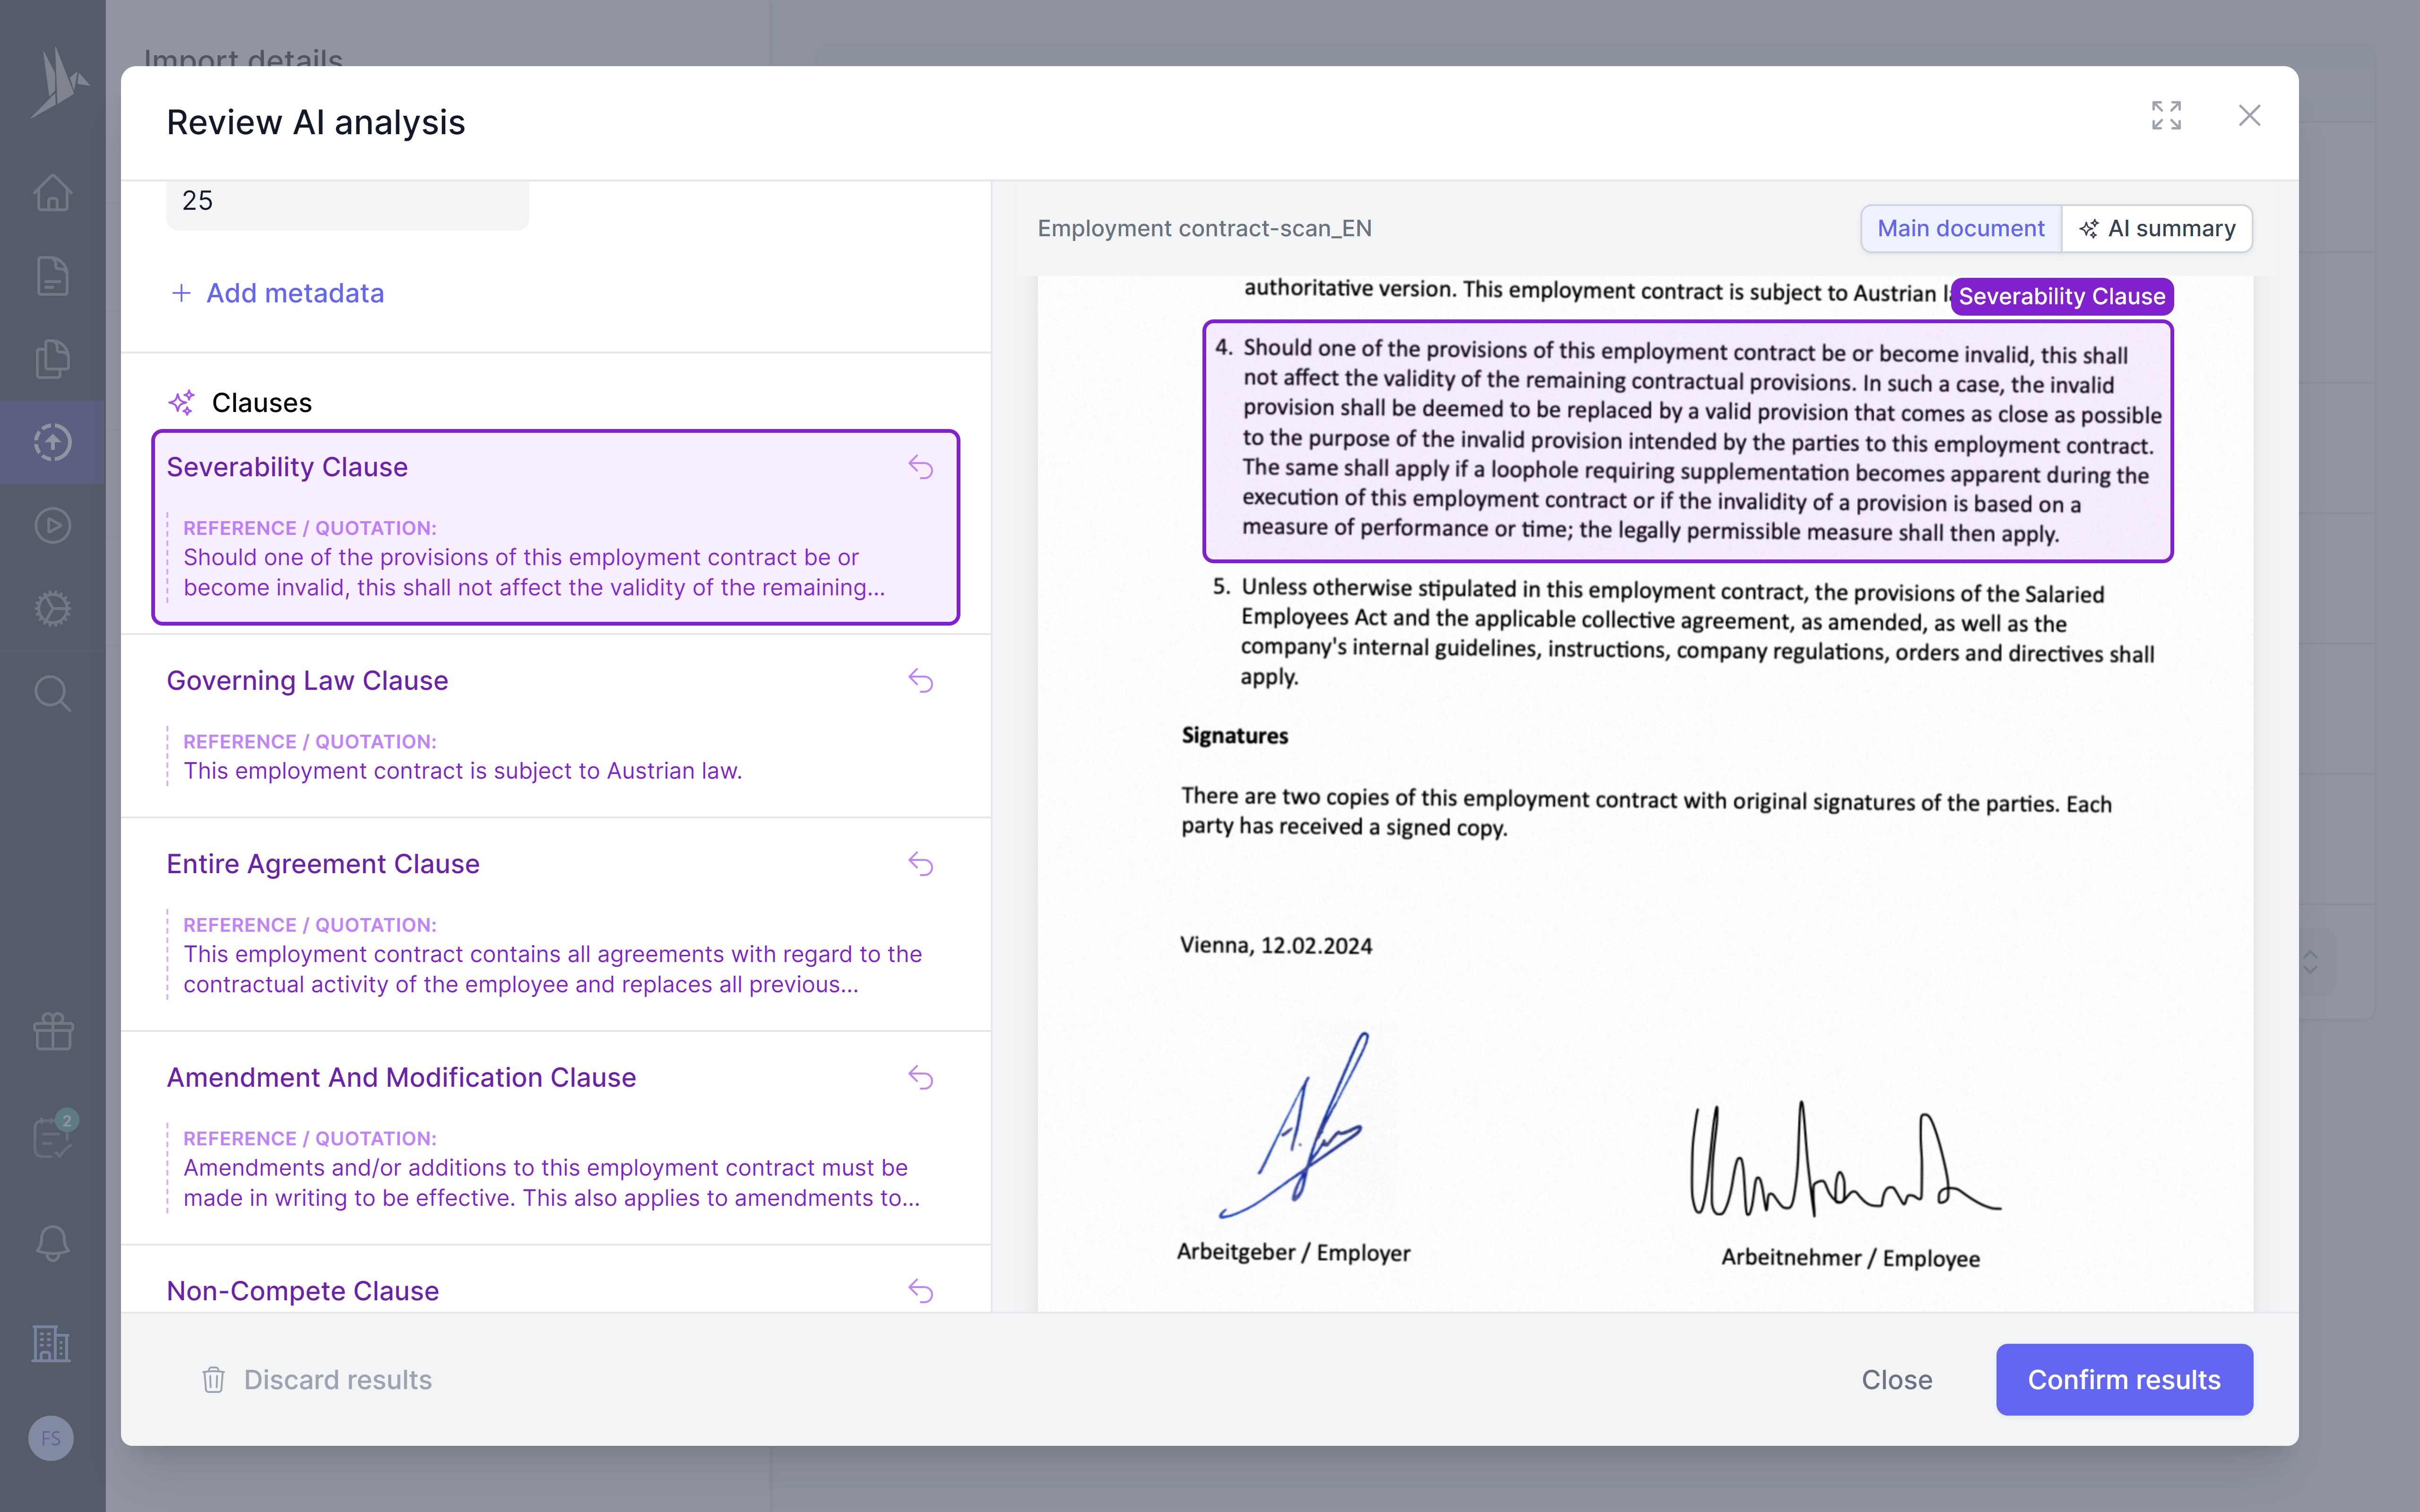Revert the Amendment And Modification Clause
The width and height of the screenshot is (2420, 1512).
coord(920,1078)
